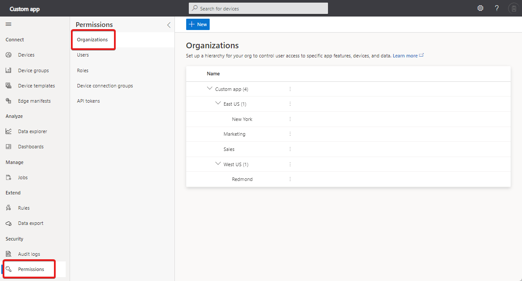Select the East US (1) organization name
This screenshot has height=281, width=522.
(x=236, y=104)
